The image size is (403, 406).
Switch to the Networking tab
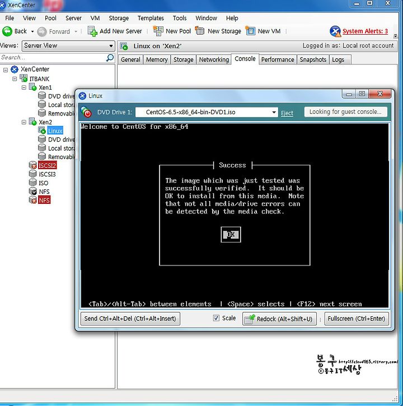coord(214,59)
